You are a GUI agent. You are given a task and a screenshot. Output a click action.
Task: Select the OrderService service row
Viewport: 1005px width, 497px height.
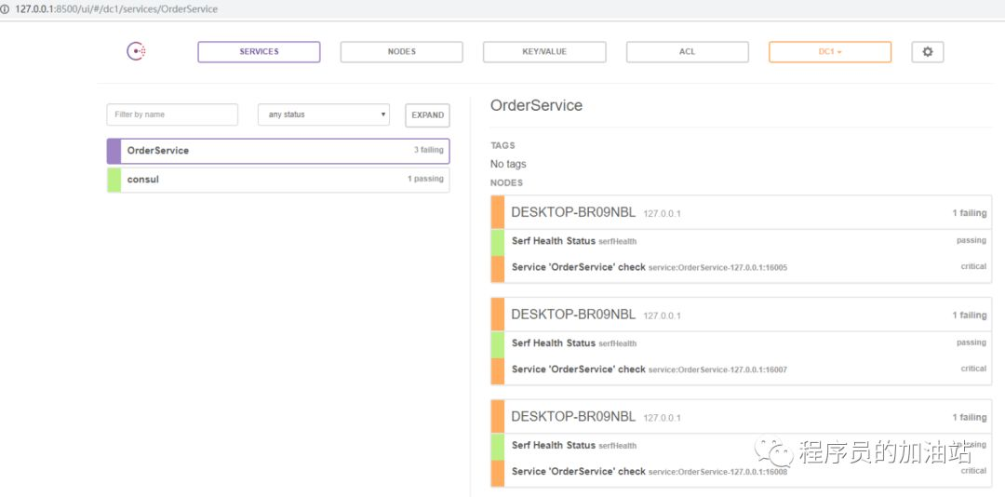[278, 151]
